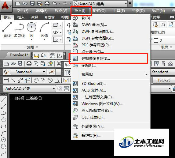Viewport: 175px width, 158px height.
Task: Select the 圆 circle tool in ribbon
Action: pos(31,30)
